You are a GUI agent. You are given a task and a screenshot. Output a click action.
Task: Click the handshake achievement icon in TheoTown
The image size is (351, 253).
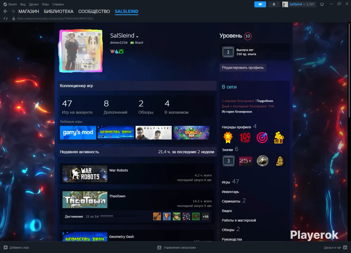pyautogui.click(x=177, y=216)
